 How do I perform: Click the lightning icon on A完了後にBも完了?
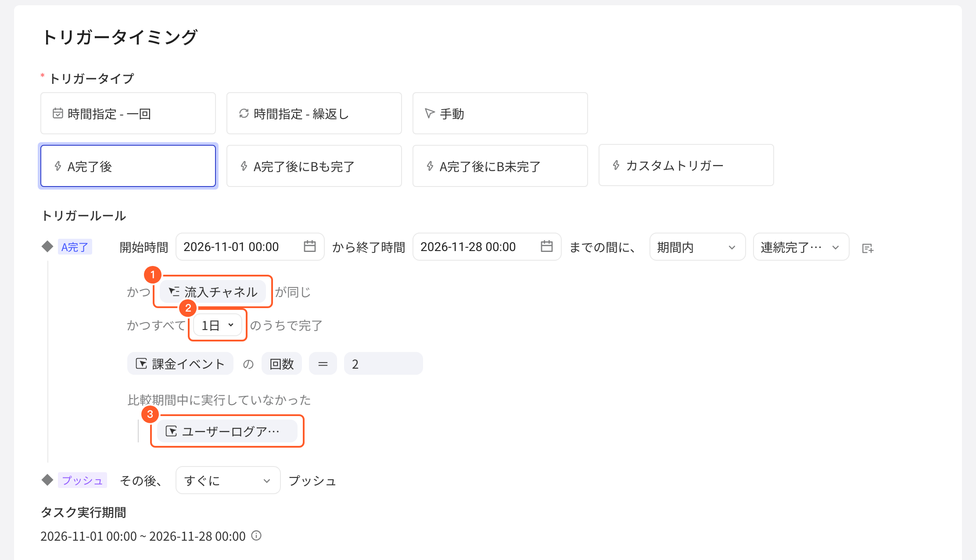click(244, 166)
